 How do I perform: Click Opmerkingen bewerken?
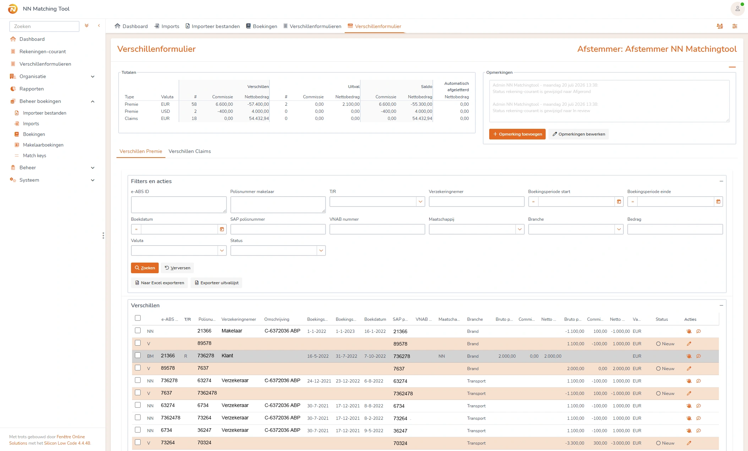pos(579,134)
